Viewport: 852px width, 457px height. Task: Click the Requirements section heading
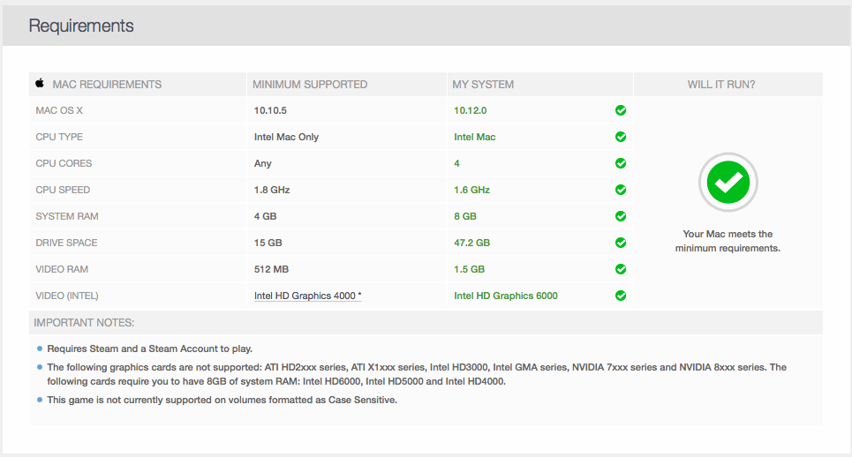pyautogui.click(x=81, y=26)
